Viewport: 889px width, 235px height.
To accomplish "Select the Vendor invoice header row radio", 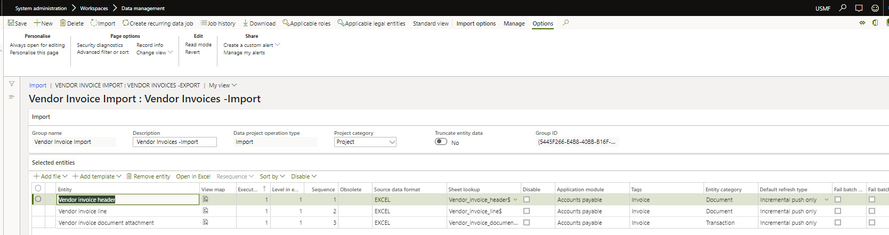I will click(38, 199).
